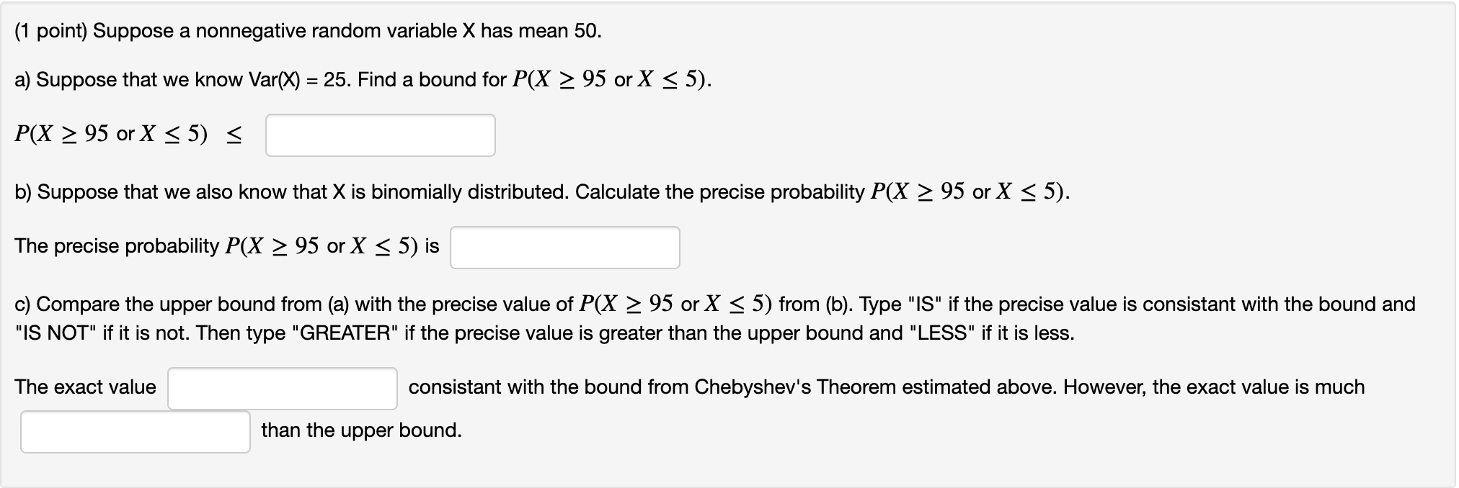Focus the empty field before 'than the upper bound'
Viewport: 1459px width, 488px height.
pos(135,431)
